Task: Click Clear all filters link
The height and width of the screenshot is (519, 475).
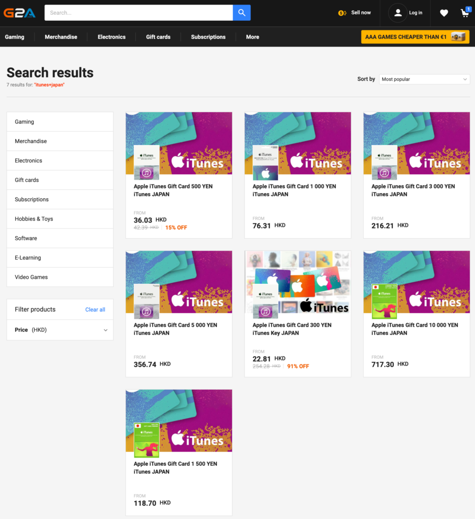Action: tap(95, 310)
